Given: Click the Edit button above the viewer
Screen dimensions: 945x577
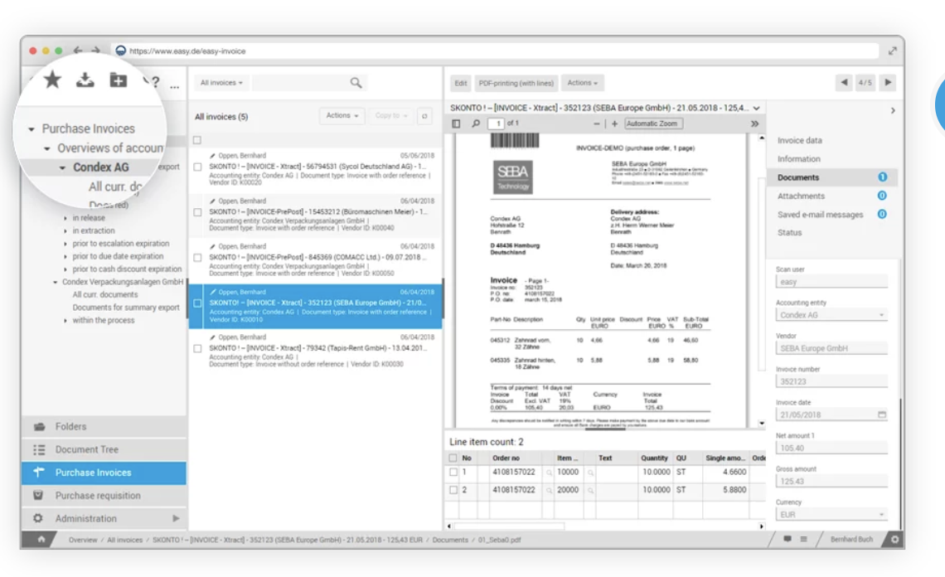Looking at the screenshot, I should (x=459, y=82).
